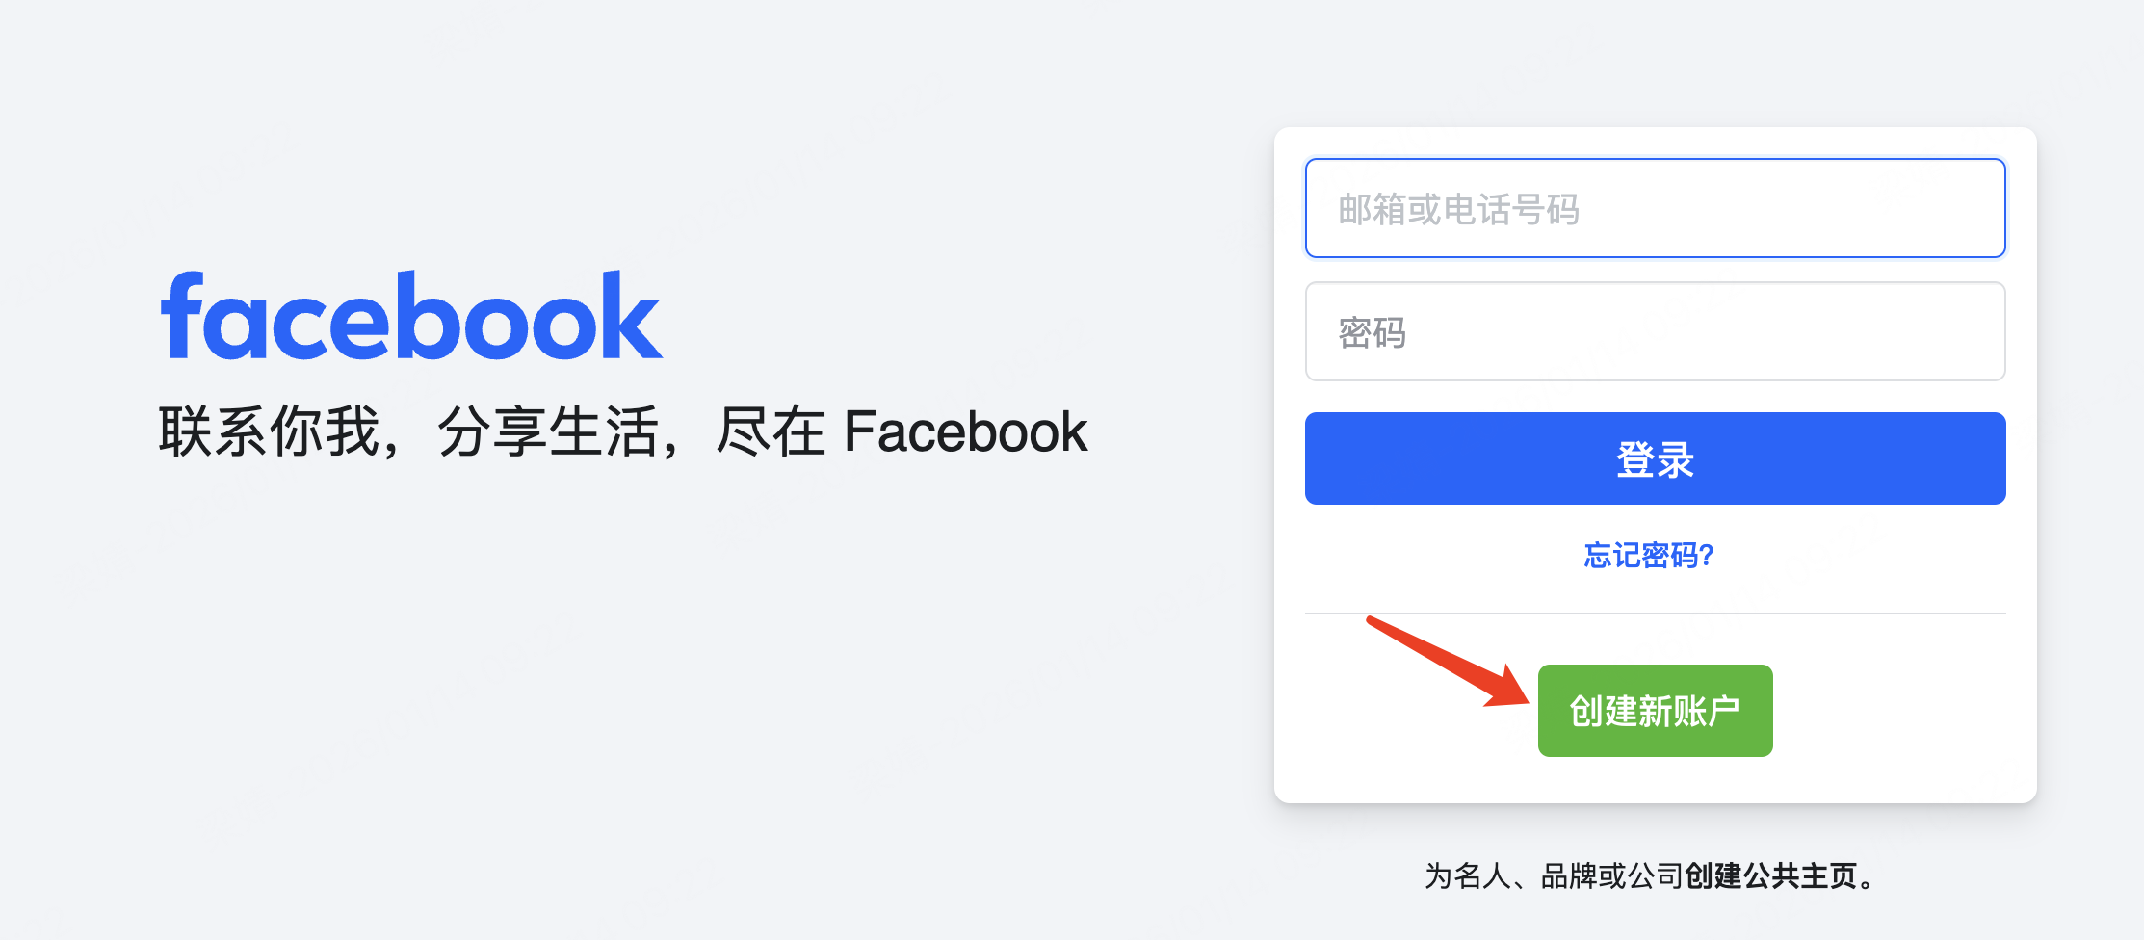The height and width of the screenshot is (940, 2144).
Task: Open the 忘记密码? link
Action: pos(1649,555)
